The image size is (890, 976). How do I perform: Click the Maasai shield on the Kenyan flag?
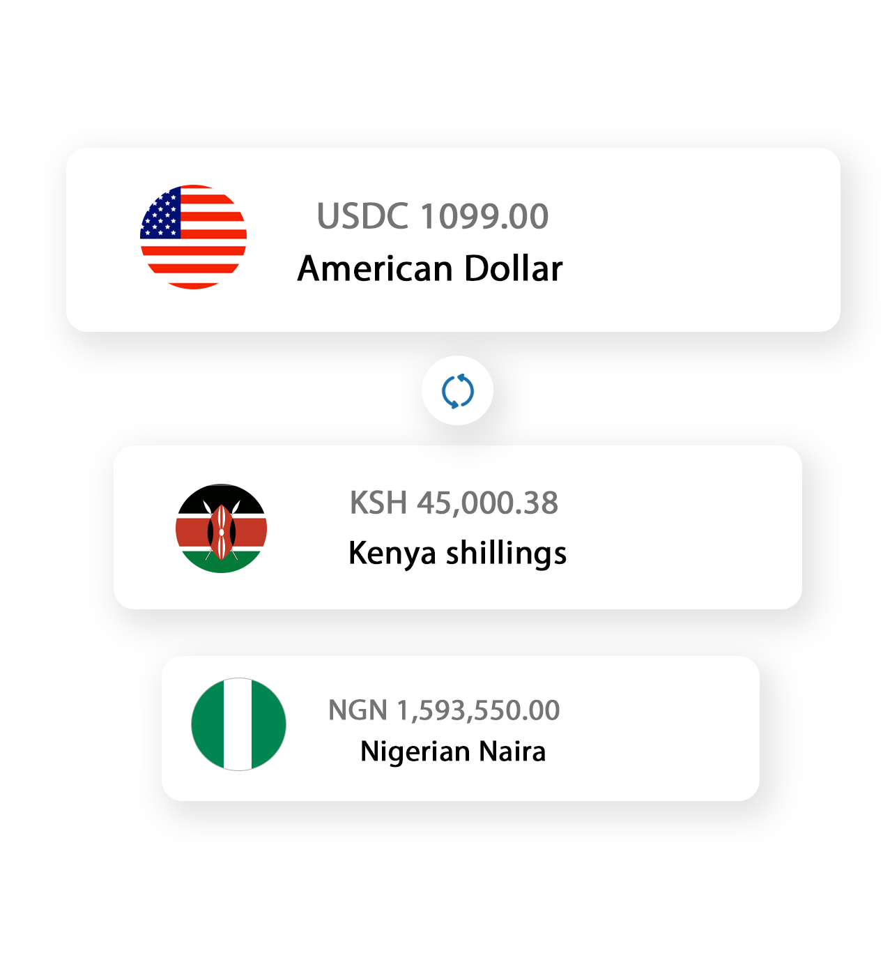point(221,533)
